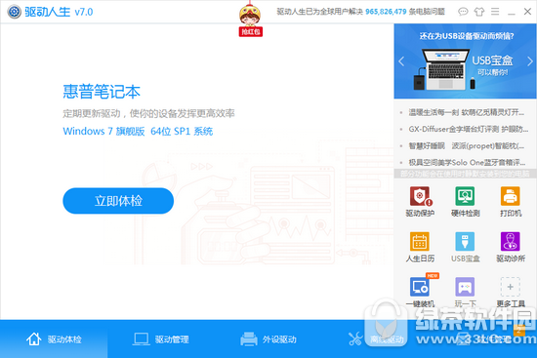Image resolution: width=537 pixels, height=358 pixels.
Task: Switch to the 外设驱动 tab
Action: (268, 339)
